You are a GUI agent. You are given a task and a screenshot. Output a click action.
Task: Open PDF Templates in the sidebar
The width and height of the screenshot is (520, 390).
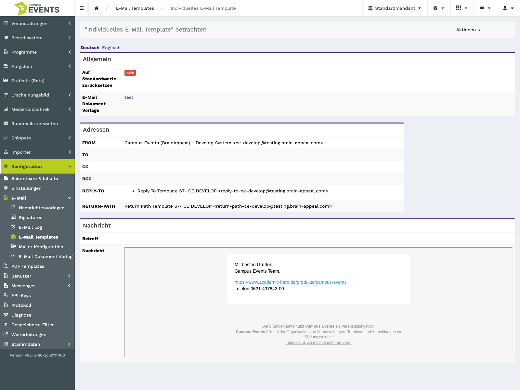tap(28, 266)
